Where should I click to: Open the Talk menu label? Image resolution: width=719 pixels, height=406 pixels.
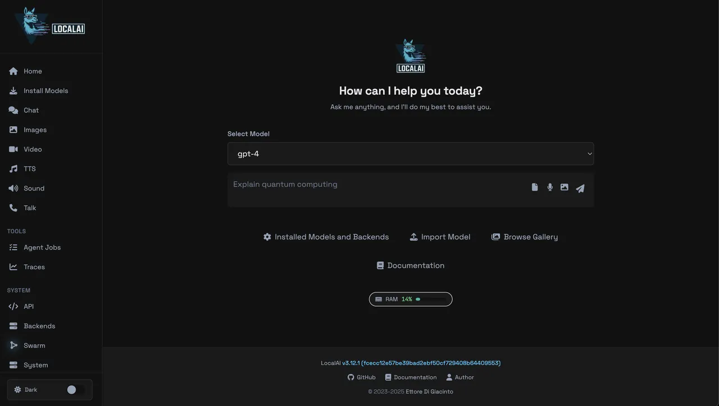pos(30,208)
